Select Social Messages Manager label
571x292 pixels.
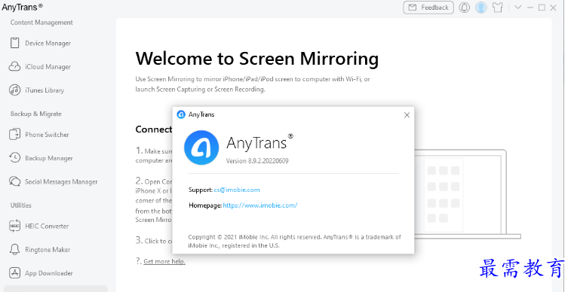click(61, 181)
